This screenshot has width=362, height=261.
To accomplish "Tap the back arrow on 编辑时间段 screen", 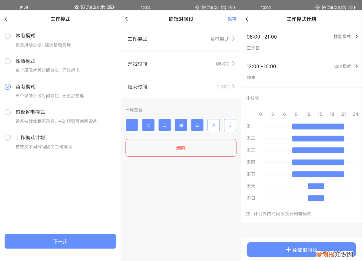I will 126,19.
